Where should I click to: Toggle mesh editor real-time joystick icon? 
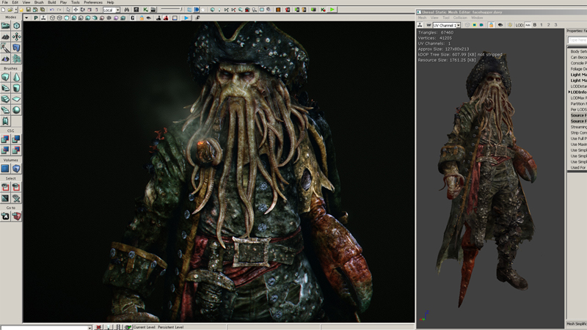point(420,25)
